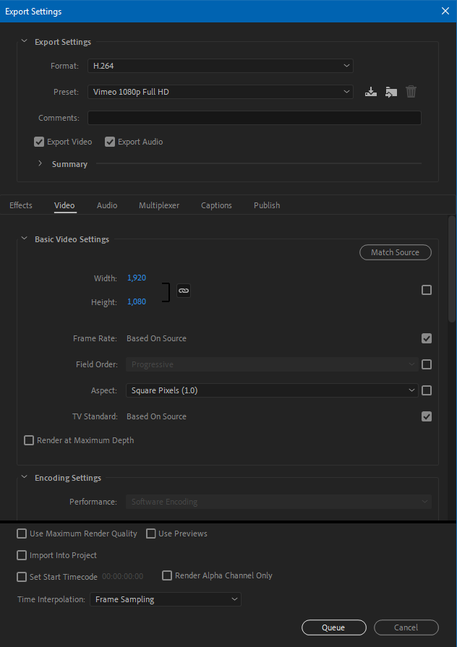The image size is (457, 647).
Task: Check Import Into Project
Action: click(22, 555)
